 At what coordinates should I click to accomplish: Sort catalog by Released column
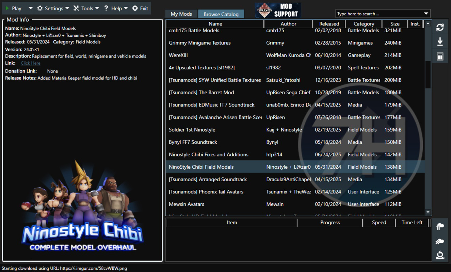coord(329,24)
